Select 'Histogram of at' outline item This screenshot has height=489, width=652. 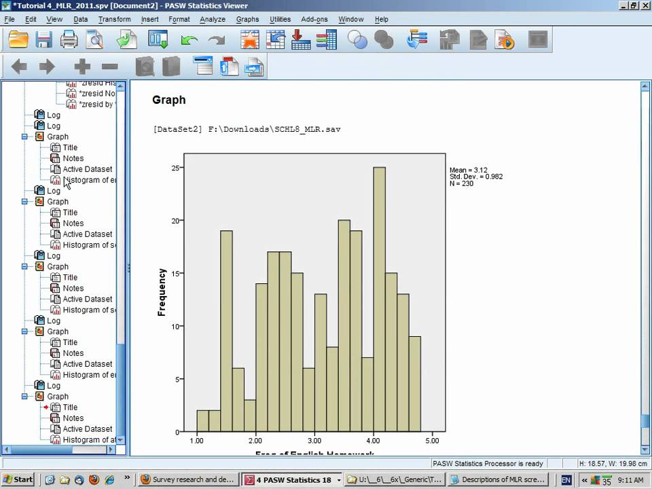[x=83, y=439]
